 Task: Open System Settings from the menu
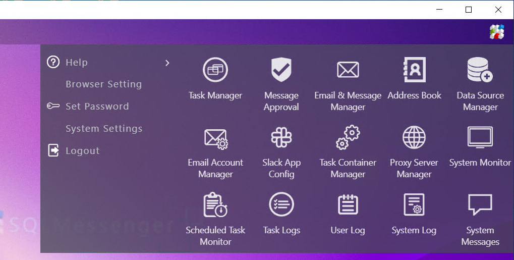(104, 129)
